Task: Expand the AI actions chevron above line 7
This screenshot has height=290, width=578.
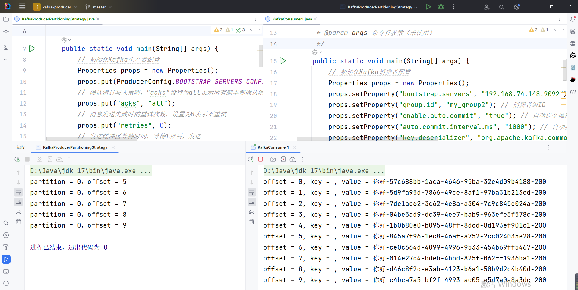Action: [70, 40]
